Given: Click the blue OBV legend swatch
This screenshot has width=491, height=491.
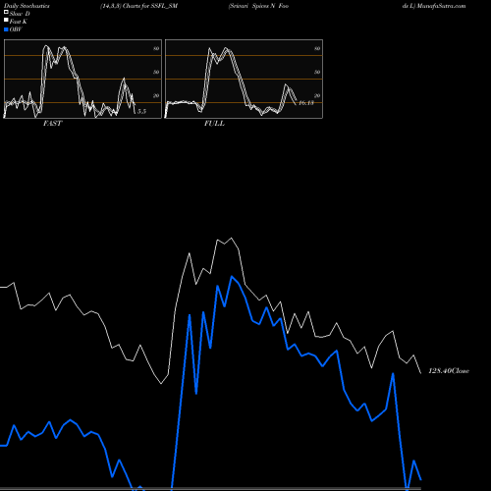Looking at the screenshot, I should [6, 29].
